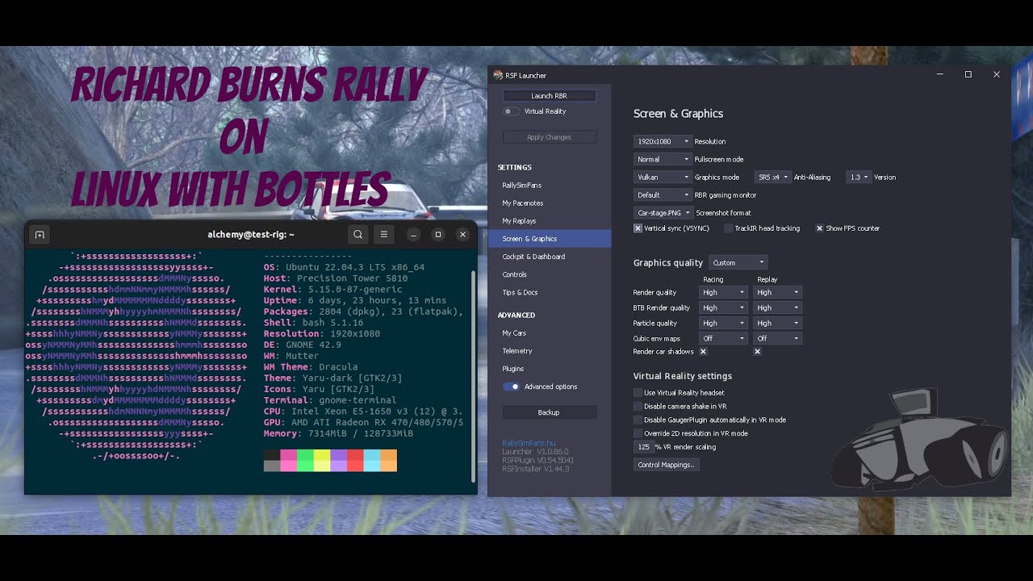This screenshot has width=1033, height=581.
Task: Click the Launch RBR button
Action: click(x=550, y=96)
